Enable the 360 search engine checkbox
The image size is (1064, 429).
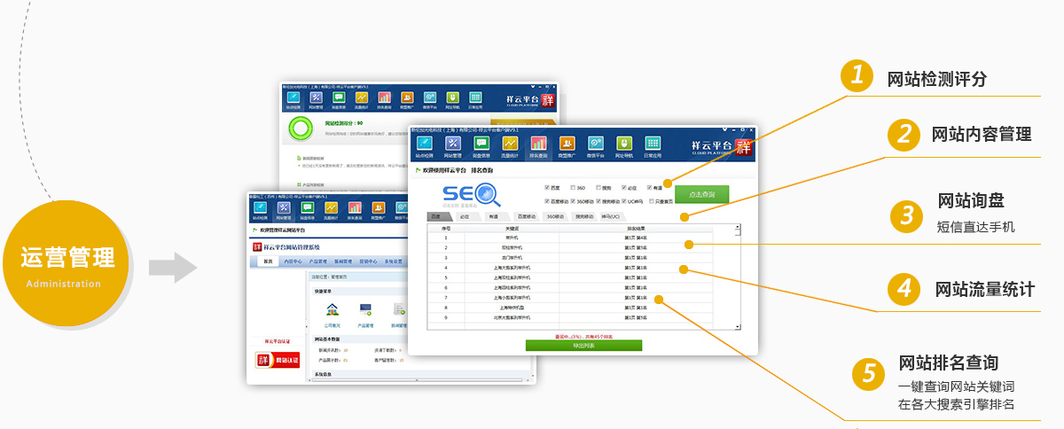[574, 188]
